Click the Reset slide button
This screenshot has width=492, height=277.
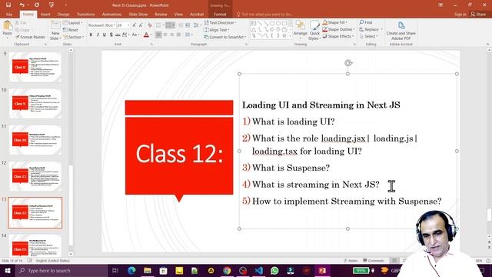[x=71, y=30]
